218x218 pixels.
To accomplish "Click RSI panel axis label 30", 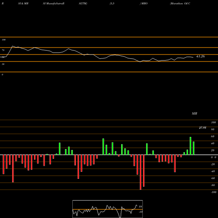I will [3, 64].
